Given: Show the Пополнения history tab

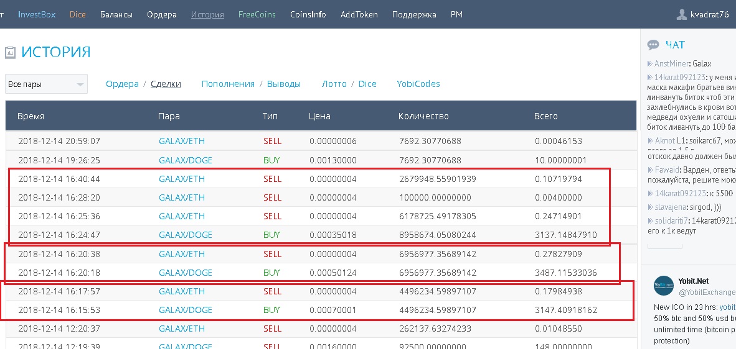Looking at the screenshot, I should coord(228,84).
